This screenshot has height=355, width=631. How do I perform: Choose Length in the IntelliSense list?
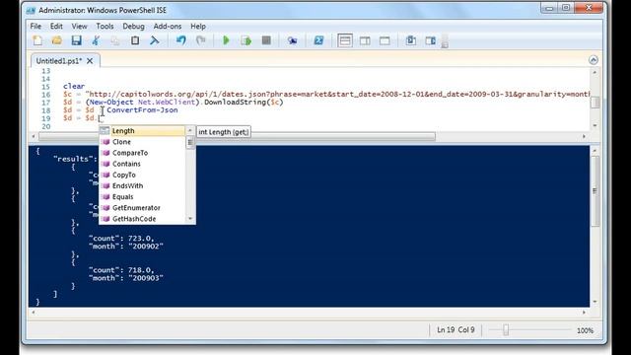[142, 131]
